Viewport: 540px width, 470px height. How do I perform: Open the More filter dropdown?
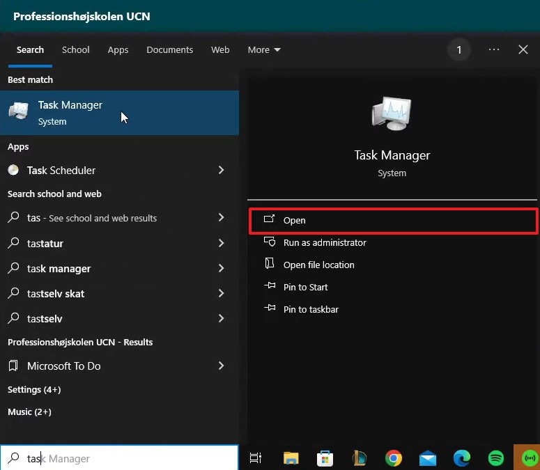(264, 50)
